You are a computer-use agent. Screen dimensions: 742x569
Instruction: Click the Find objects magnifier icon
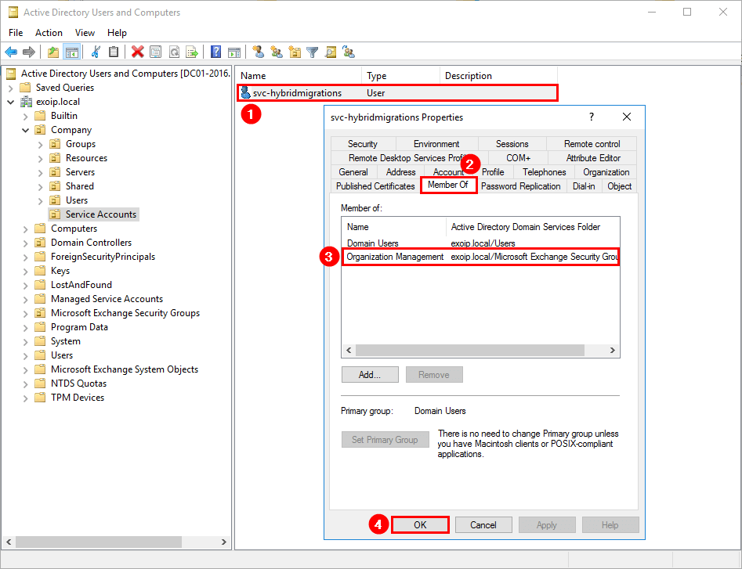click(331, 52)
